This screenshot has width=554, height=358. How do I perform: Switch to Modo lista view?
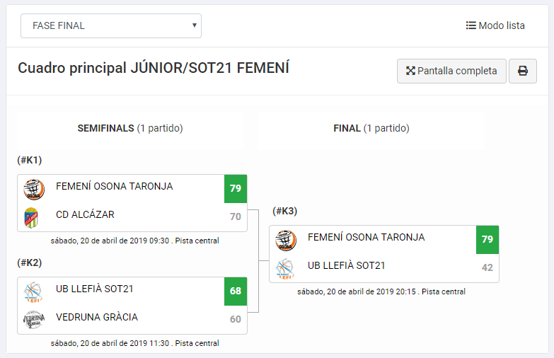pos(495,25)
